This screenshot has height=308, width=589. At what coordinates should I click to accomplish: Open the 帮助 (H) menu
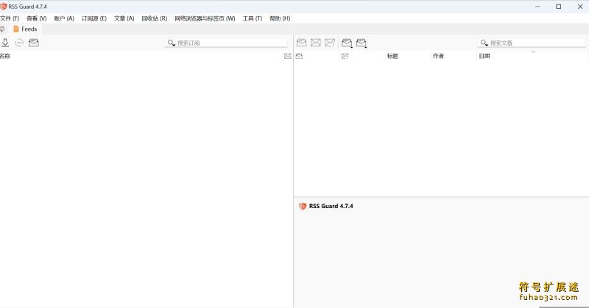(280, 18)
